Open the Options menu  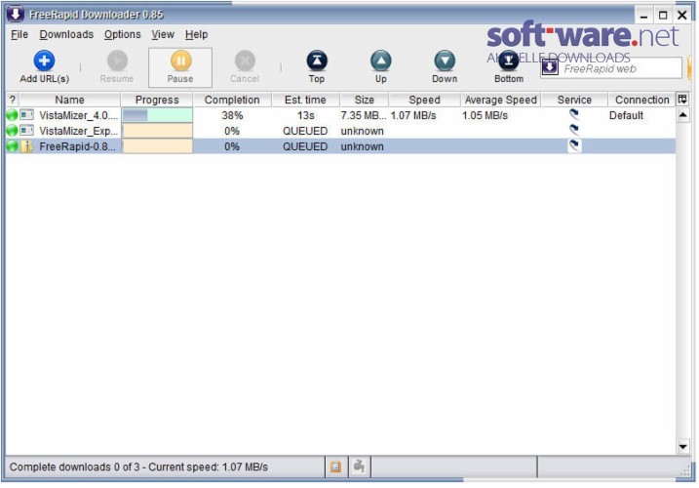(x=123, y=34)
